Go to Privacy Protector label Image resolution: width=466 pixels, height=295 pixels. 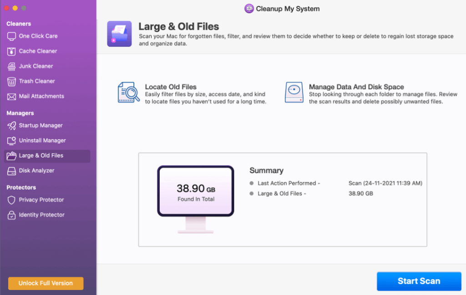(41, 200)
